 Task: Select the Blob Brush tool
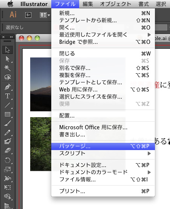(8, 141)
